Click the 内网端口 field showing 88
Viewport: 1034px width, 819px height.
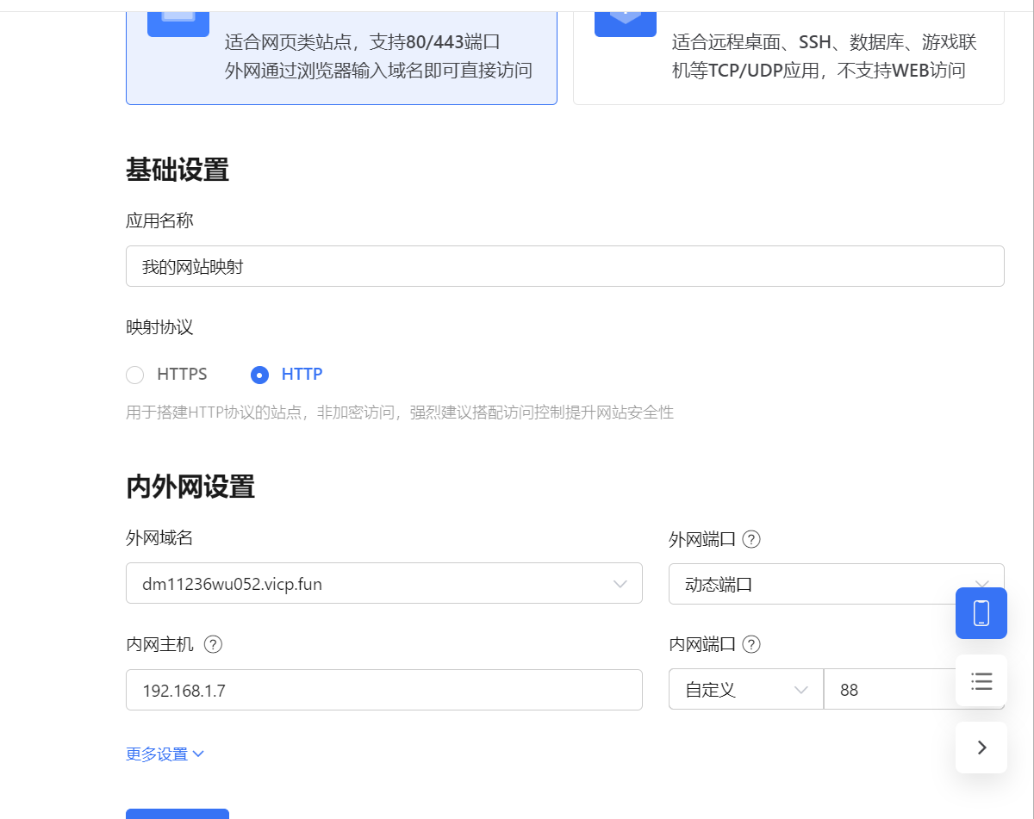[x=888, y=690]
